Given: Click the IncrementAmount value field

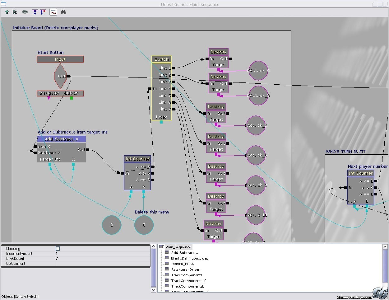Looking at the screenshot, I should [x=103, y=254].
